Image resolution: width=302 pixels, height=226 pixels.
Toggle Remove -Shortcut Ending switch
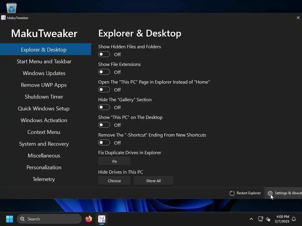pyautogui.click(x=104, y=143)
